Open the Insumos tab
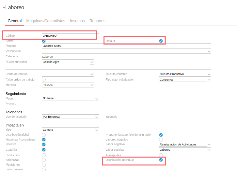The image size is (237, 171). coord(77,21)
